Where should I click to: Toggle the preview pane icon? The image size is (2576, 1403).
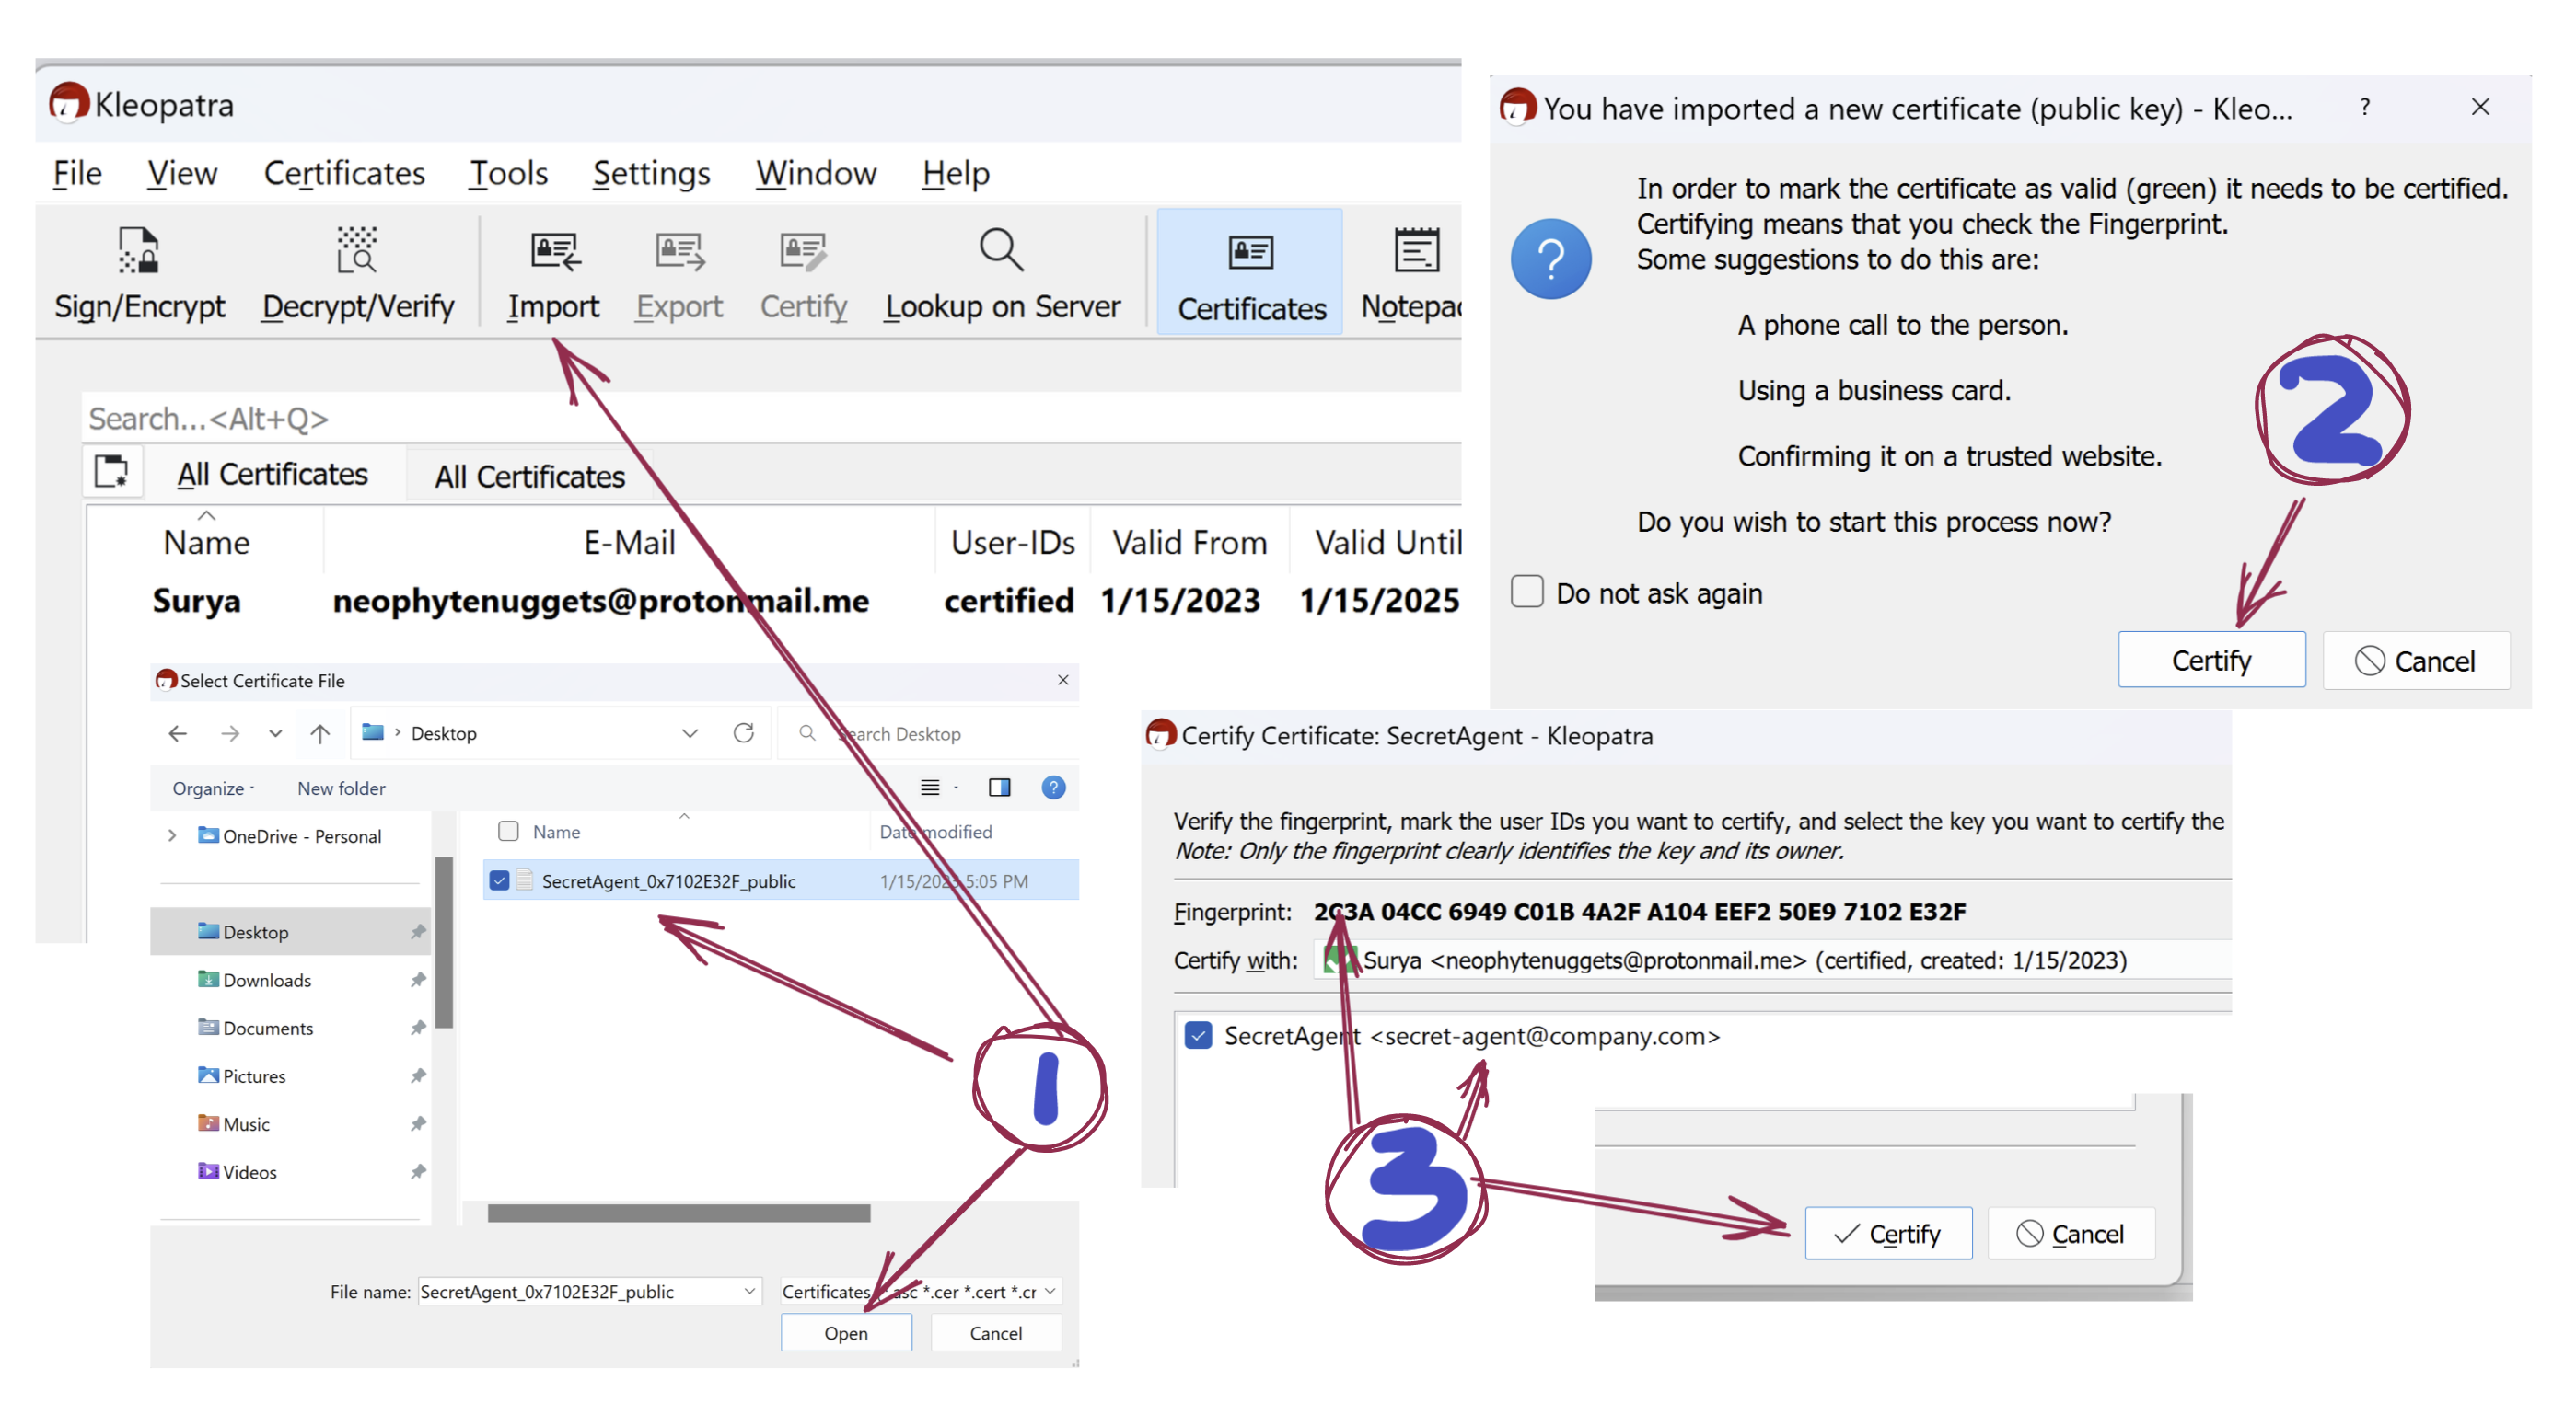(999, 788)
